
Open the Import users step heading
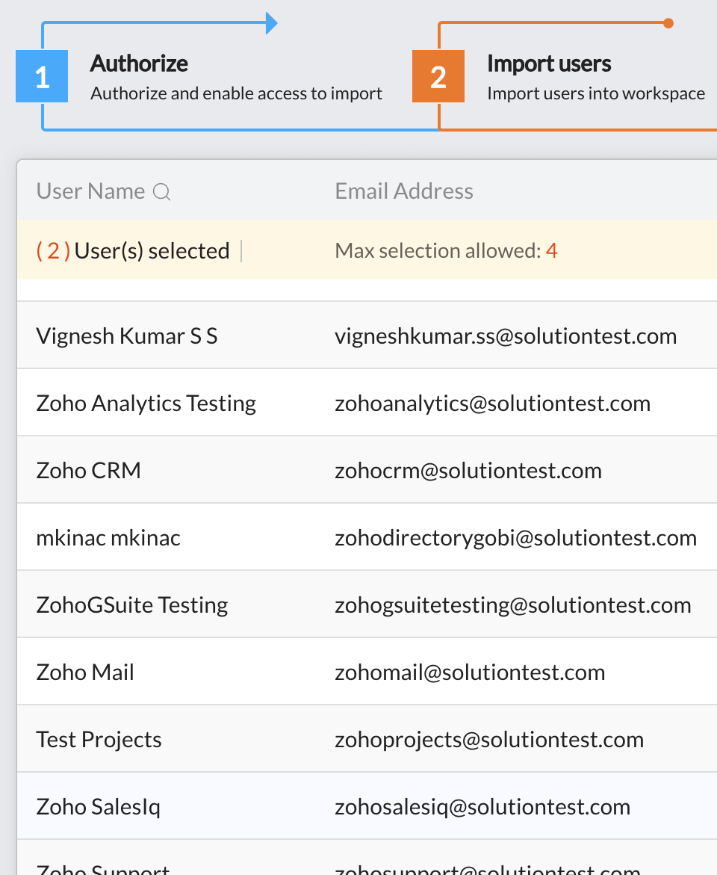[549, 64]
